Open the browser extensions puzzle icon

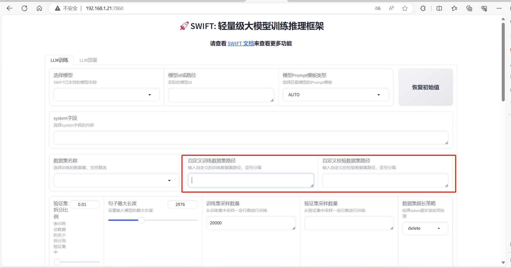tap(423, 8)
